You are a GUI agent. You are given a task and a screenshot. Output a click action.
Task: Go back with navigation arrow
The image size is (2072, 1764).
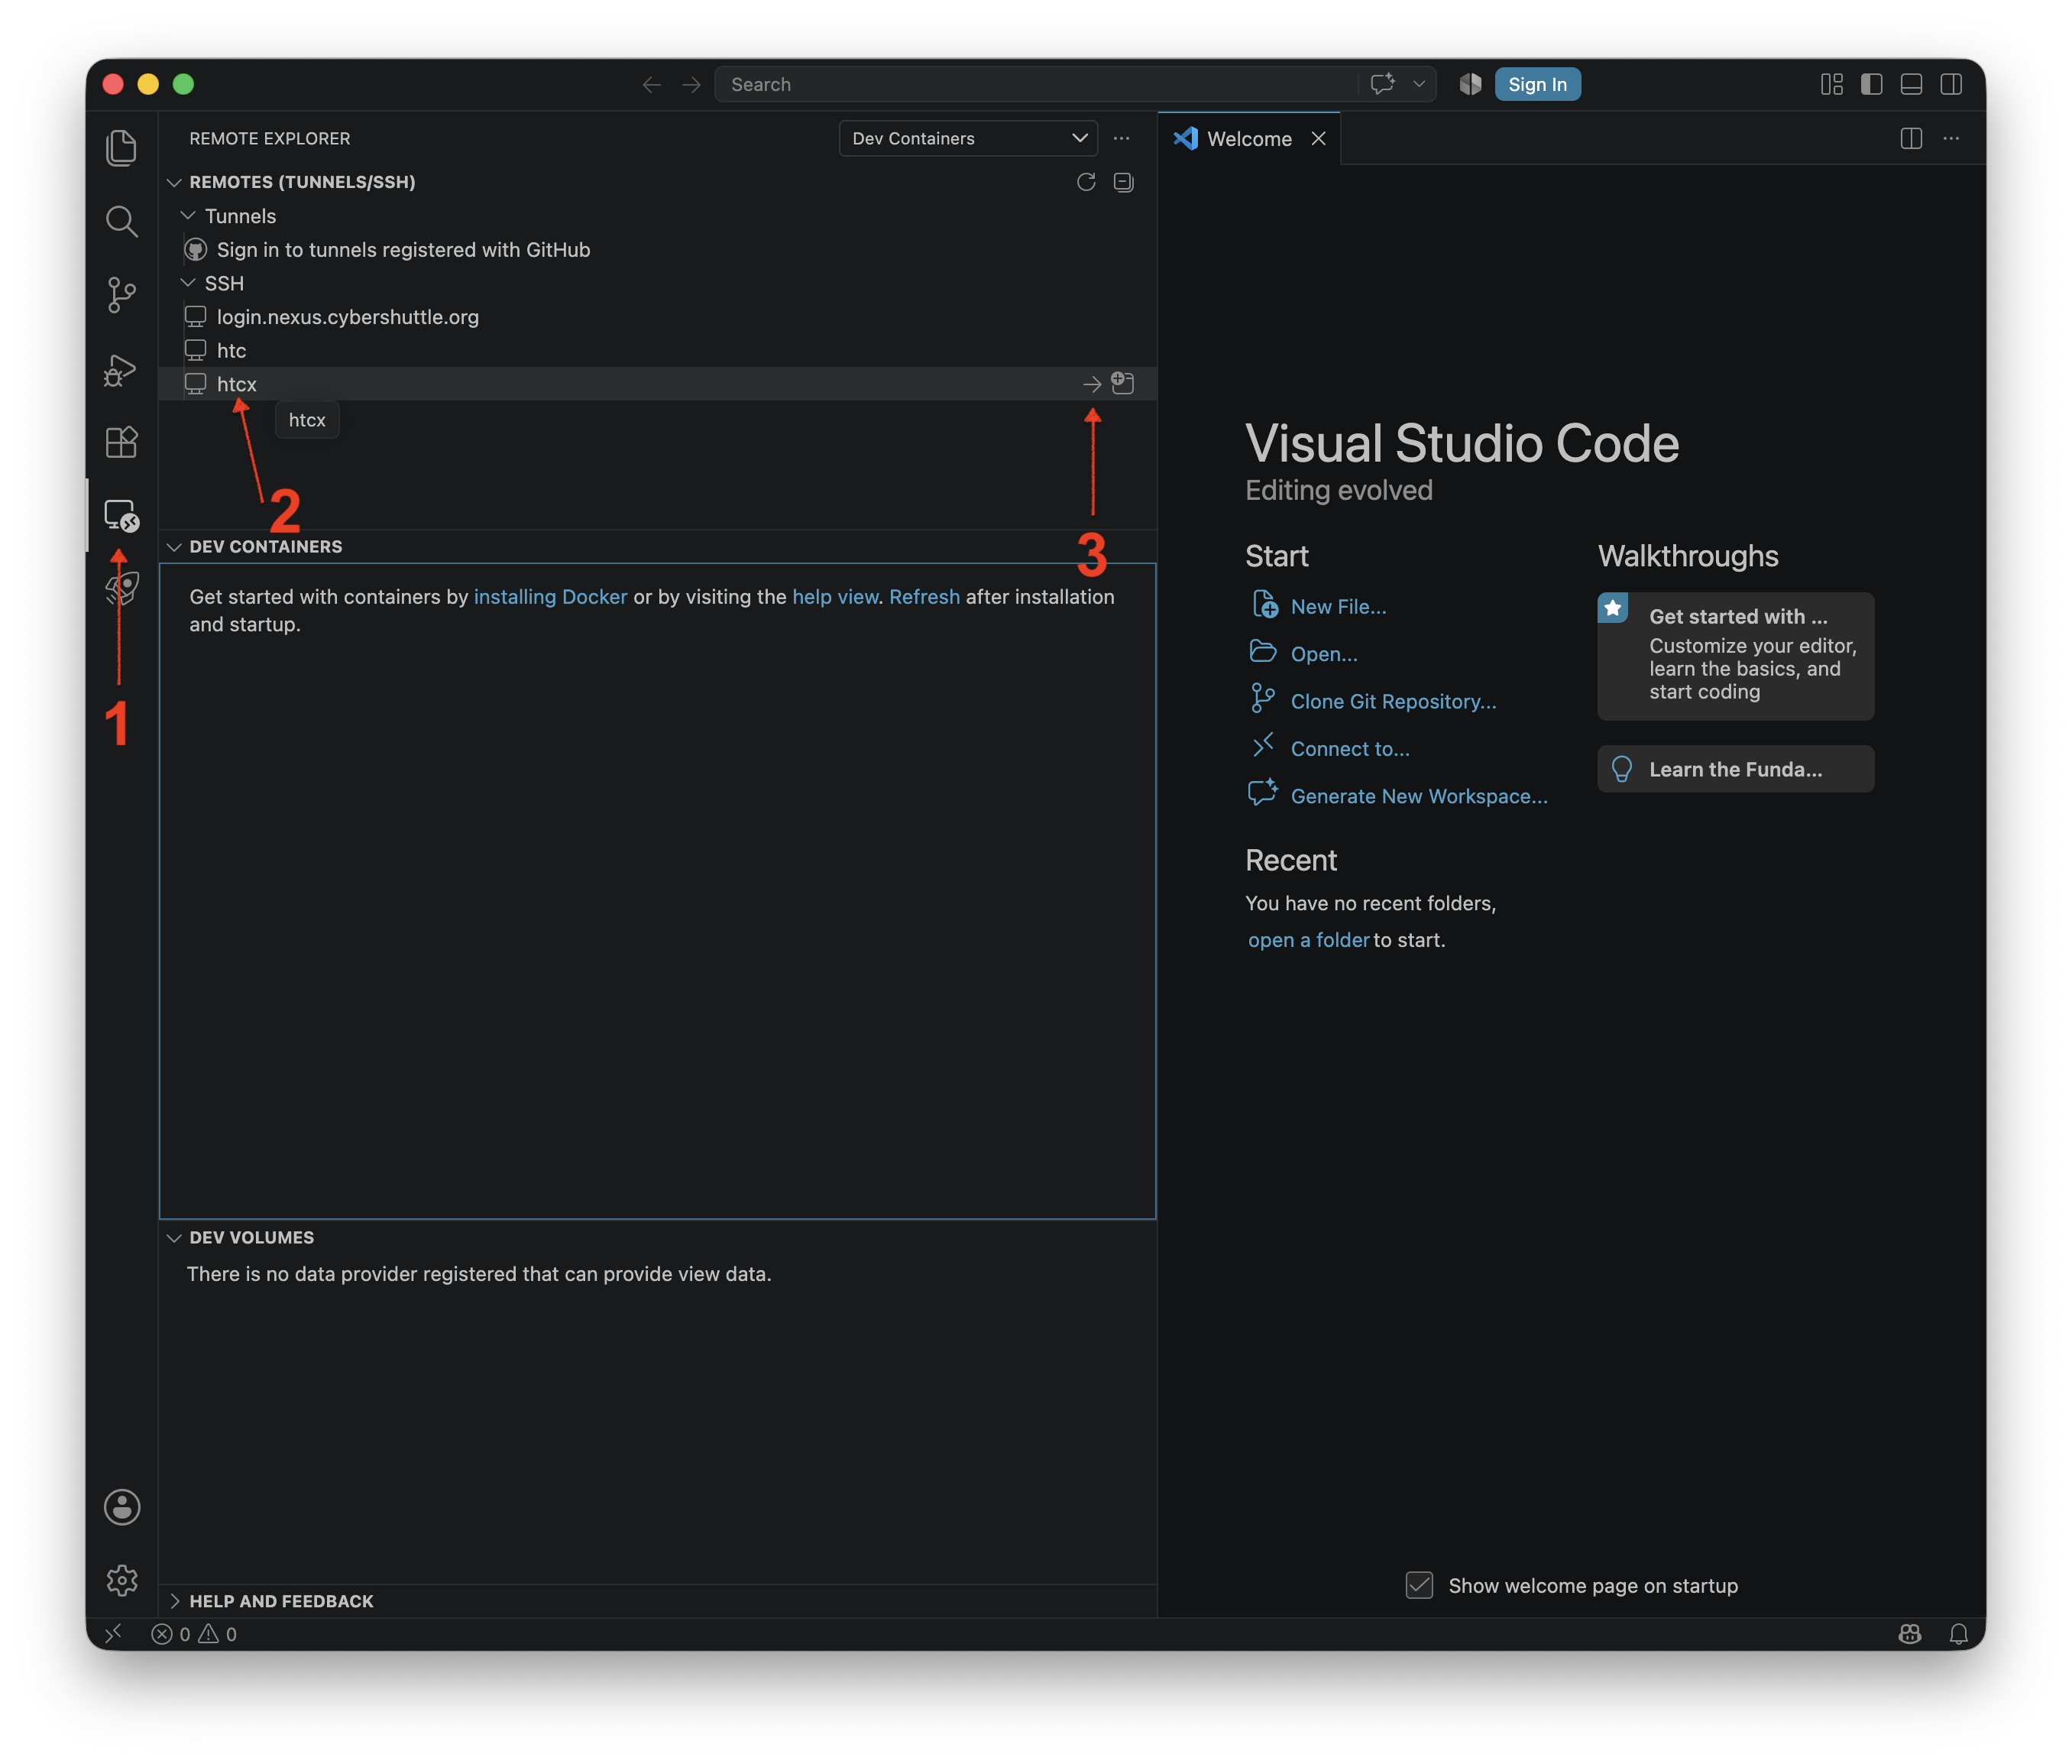[652, 85]
